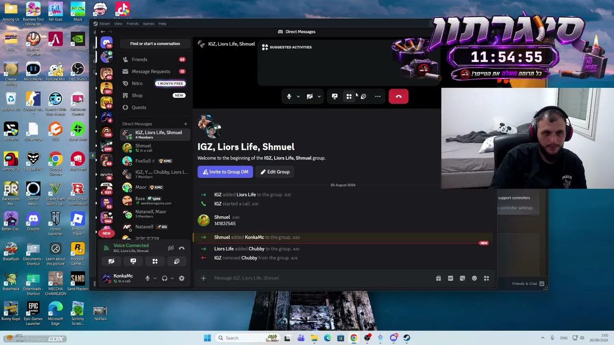
Task: Open the sticker picker
Action: click(x=462, y=278)
